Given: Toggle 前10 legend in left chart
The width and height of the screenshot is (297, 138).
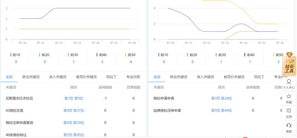Looking at the screenshot, I should point(15,55).
